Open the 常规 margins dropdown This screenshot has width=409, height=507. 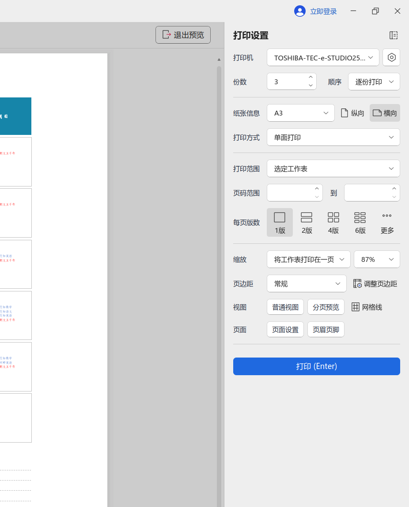click(307, 283)
